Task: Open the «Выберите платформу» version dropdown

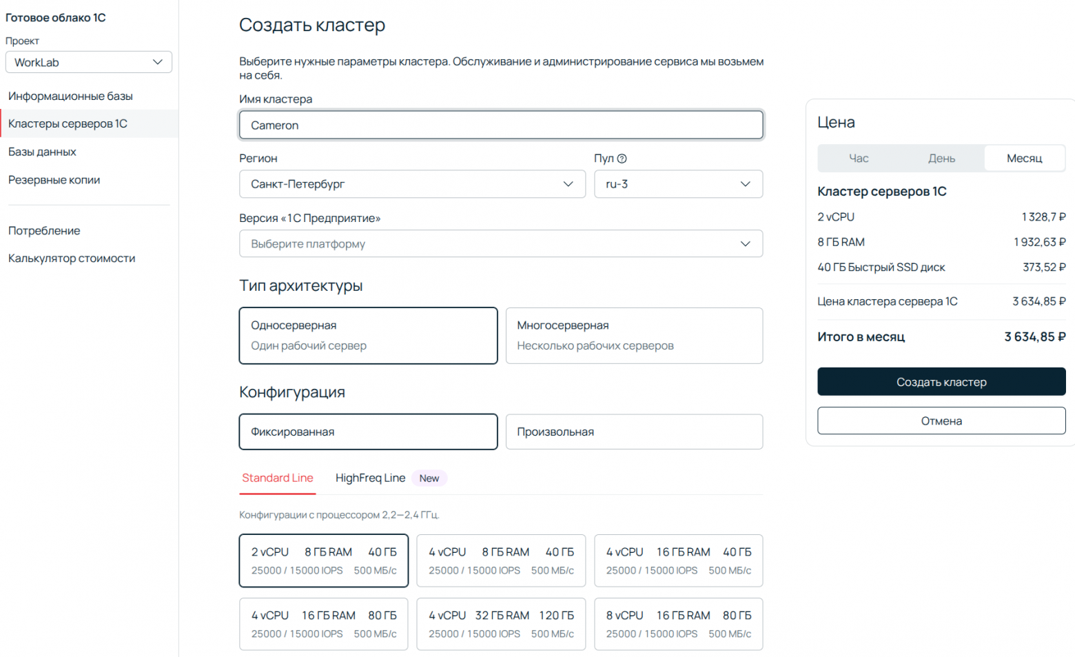Action: 500,244
